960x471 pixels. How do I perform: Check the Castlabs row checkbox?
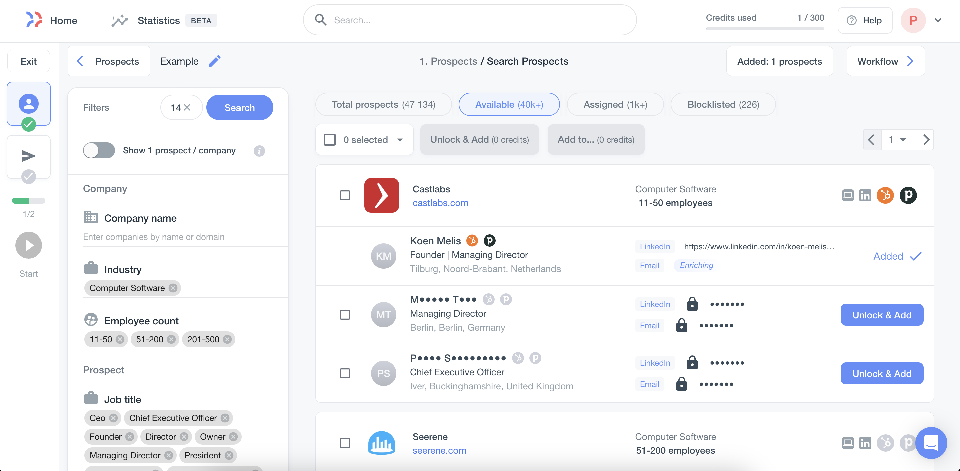coord(345,195)
